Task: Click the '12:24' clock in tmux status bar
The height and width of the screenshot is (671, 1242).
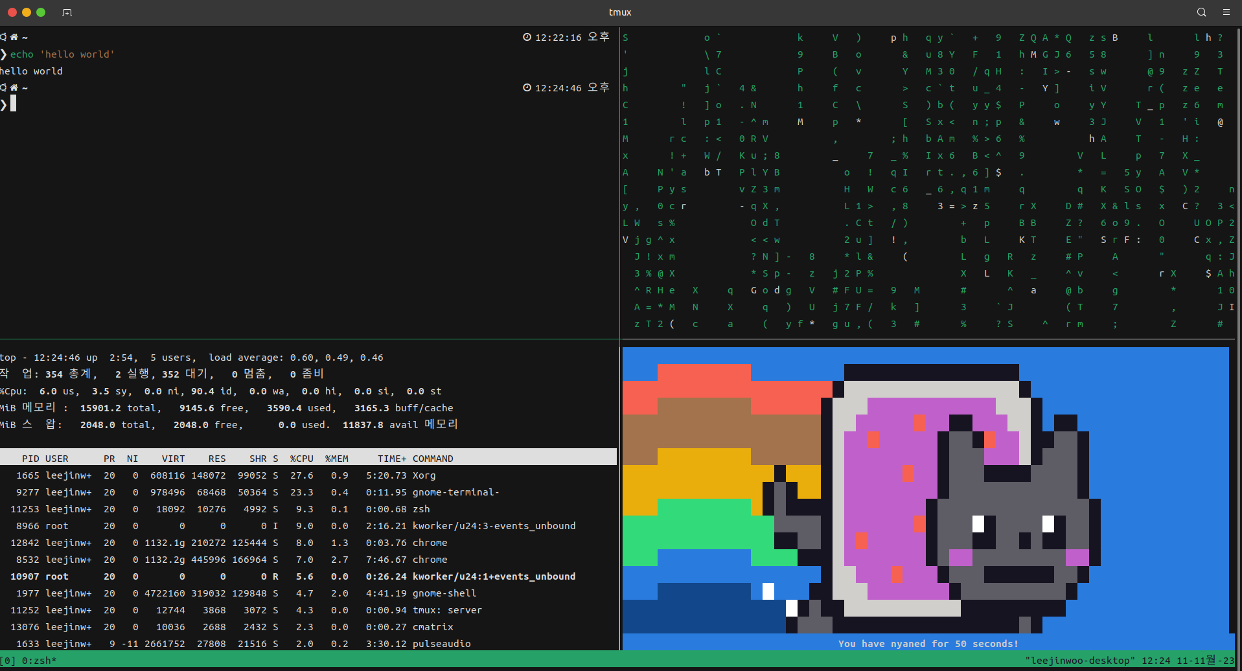Action: tap(1156, 661)
